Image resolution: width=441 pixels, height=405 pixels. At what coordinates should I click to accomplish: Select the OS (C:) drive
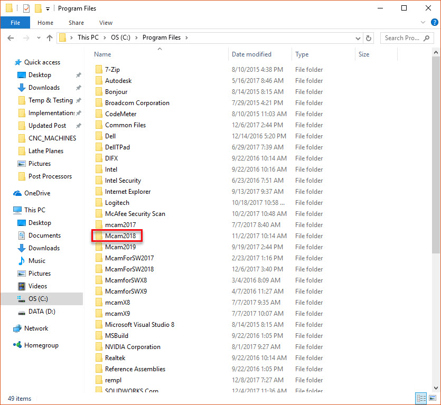pyautogui.click(x=38, y=298)
